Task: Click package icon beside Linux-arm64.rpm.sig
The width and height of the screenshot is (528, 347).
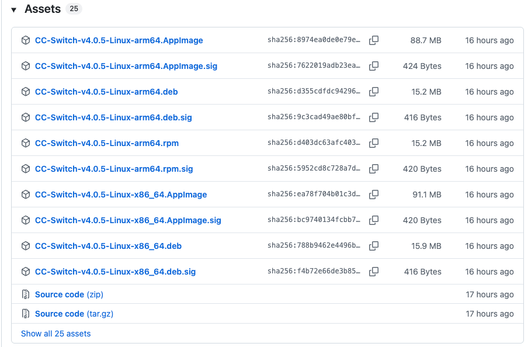Action: 26,169
